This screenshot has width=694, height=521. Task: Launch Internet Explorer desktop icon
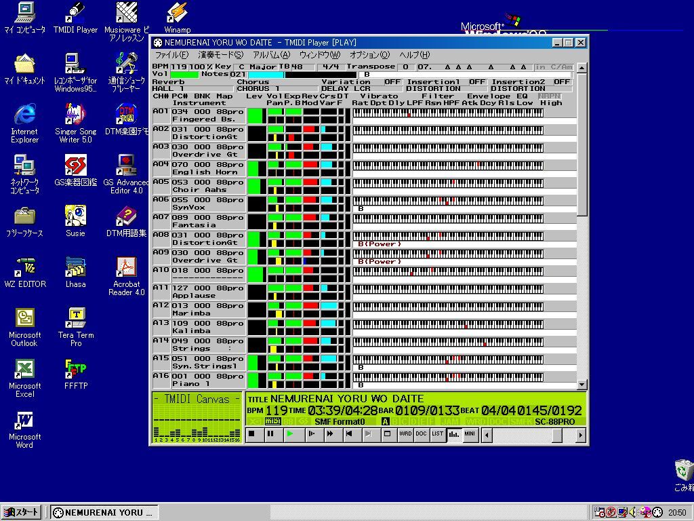point(25,123)
